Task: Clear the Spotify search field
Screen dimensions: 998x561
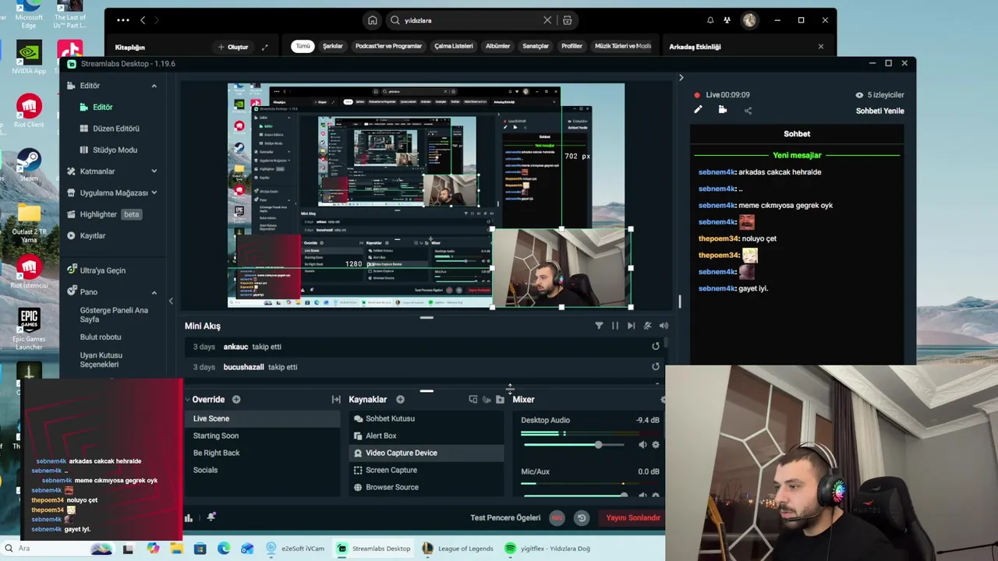Action: [x=547, y=20]
